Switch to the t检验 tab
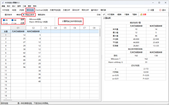Image resolution: width=169 pixels, height=105 pixels. tap(14, 10)
